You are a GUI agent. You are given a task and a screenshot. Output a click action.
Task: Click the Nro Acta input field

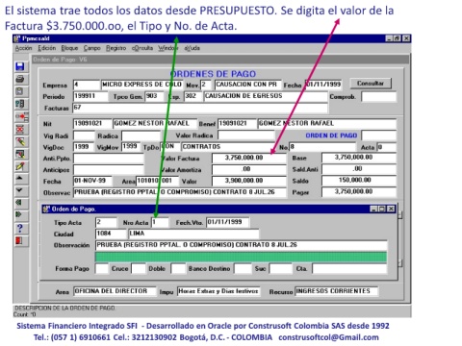tap(160, 222)
